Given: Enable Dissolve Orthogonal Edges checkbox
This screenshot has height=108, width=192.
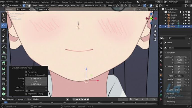Looking at the screenshot, I should (26, 75).
